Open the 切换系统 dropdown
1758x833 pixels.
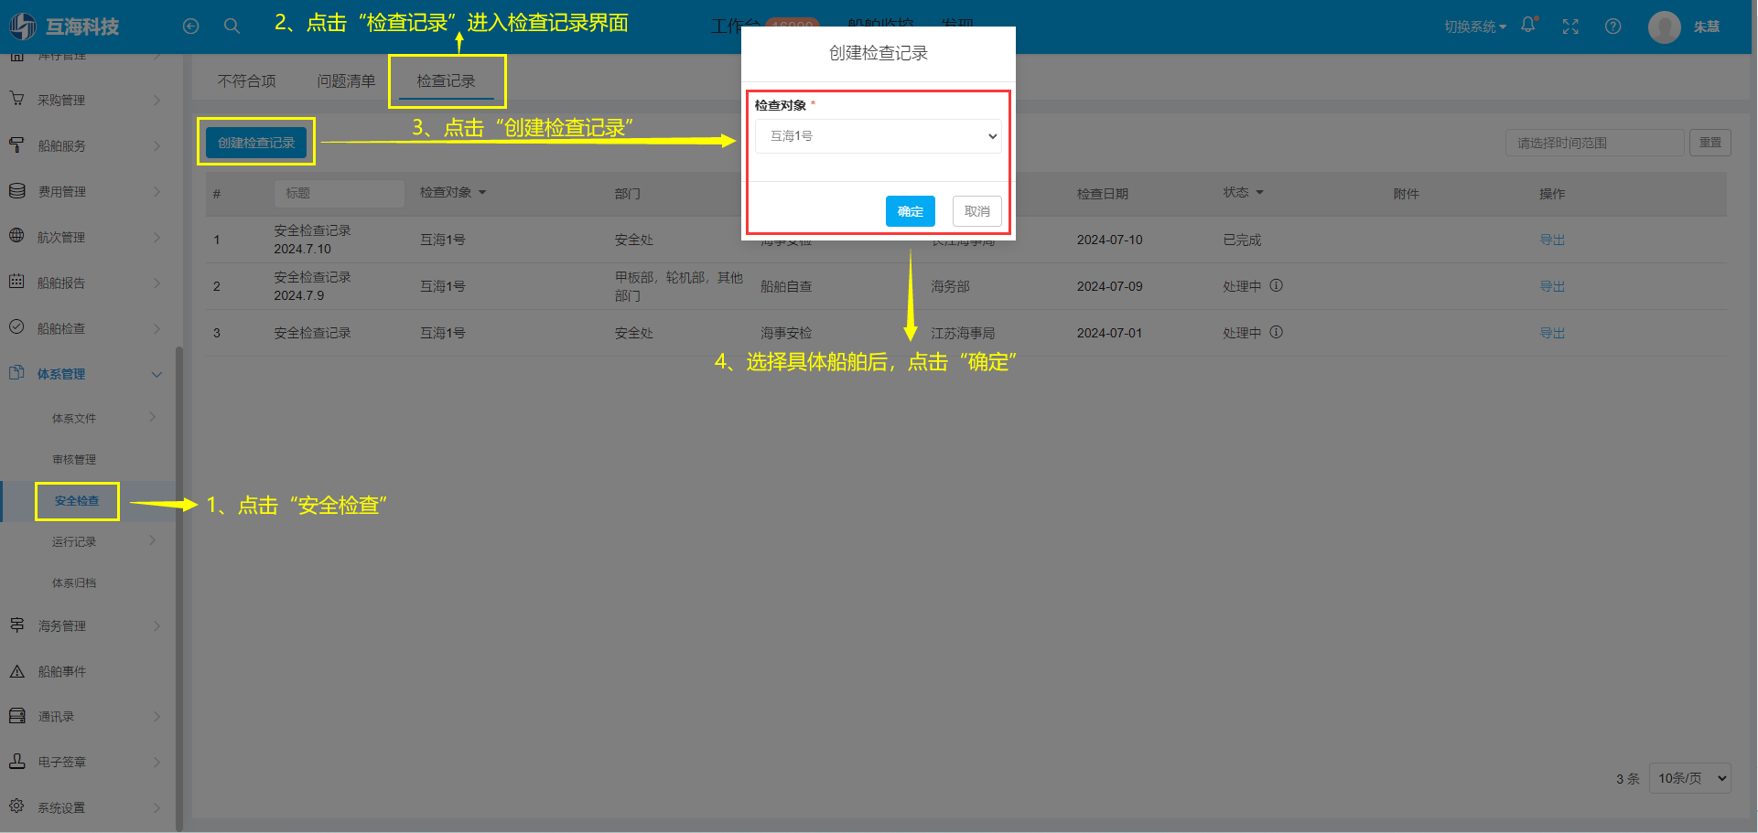pyautogui.click(x=1475, y=27)
